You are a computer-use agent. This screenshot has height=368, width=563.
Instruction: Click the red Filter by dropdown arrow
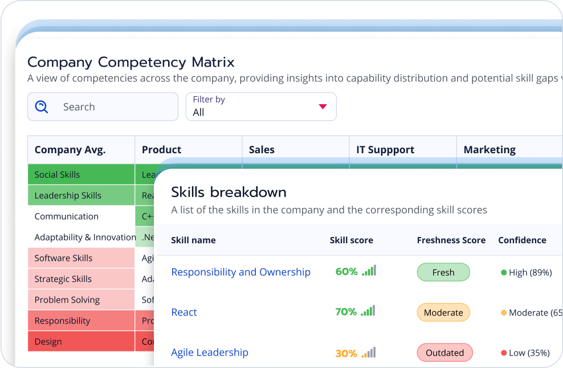pos(323,107)
